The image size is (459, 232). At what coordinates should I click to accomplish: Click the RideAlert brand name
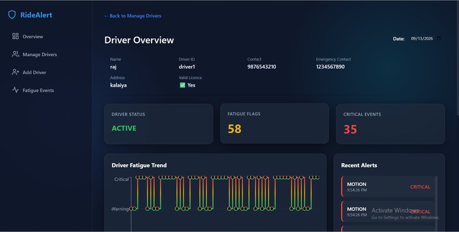[x=36, y=15]
